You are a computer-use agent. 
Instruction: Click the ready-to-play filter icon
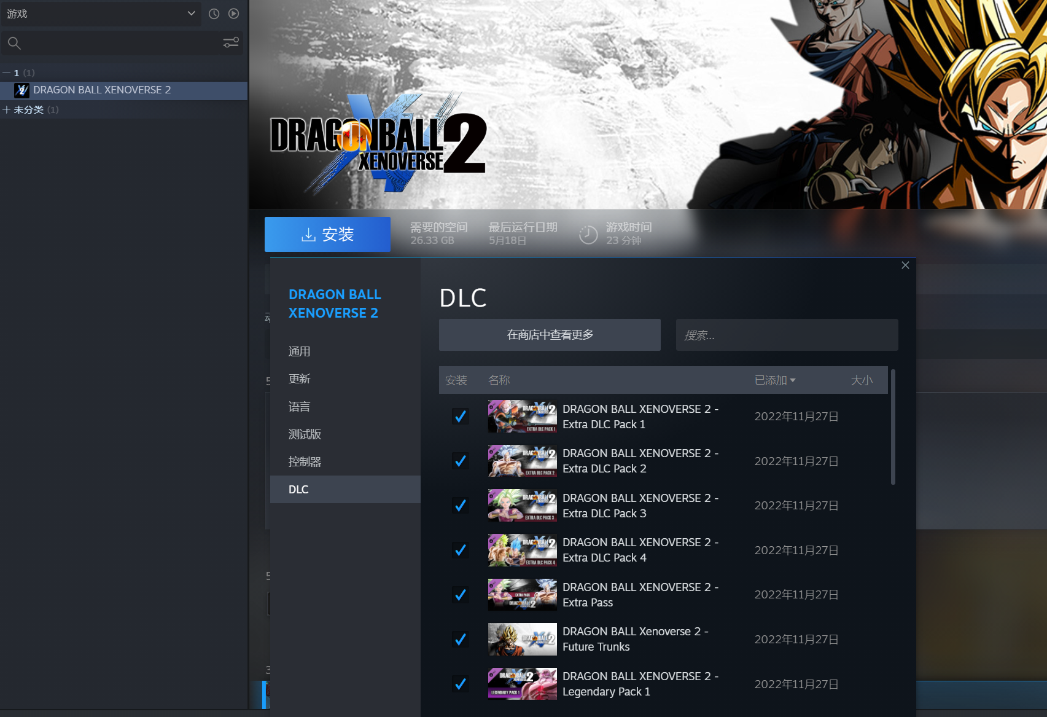click(233, 14)
